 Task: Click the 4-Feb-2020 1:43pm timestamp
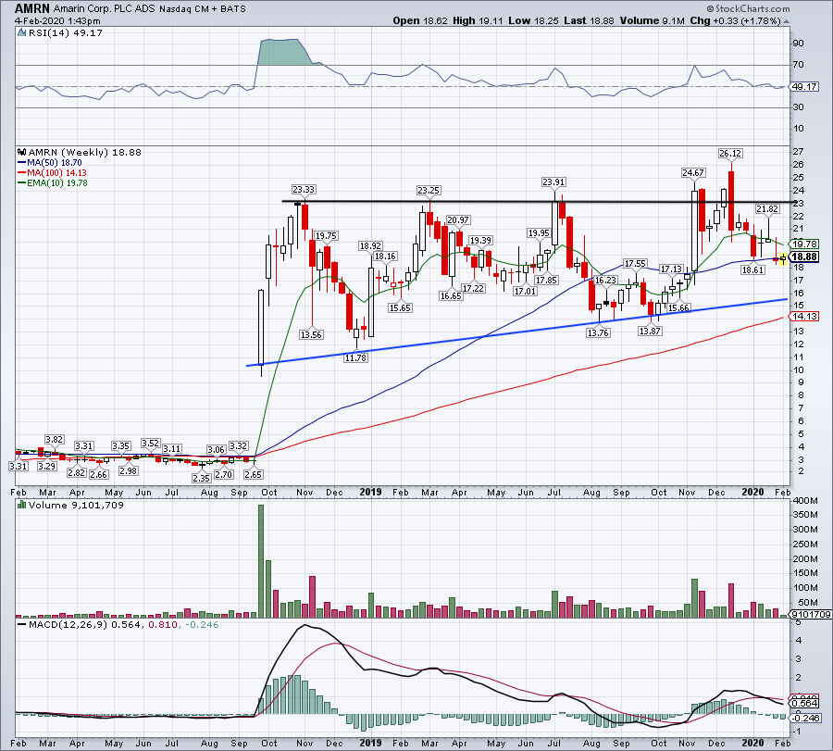[x=57, y=20]
